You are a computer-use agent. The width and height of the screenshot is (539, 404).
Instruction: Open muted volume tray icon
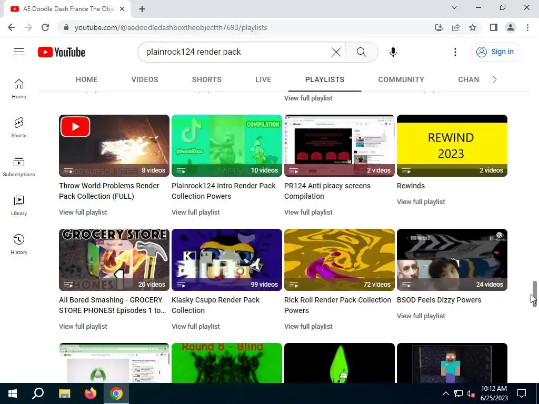point(471,393)
